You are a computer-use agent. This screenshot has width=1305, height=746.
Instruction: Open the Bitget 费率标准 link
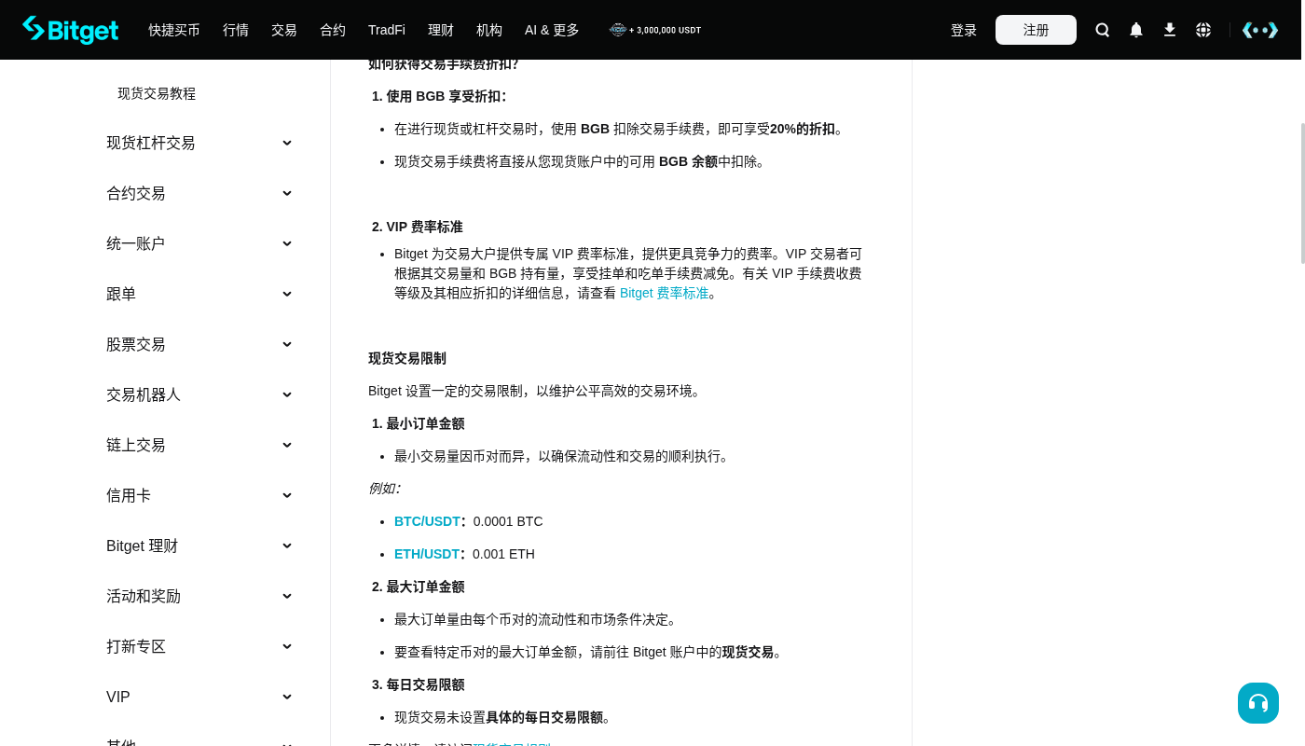click(665, 293)
